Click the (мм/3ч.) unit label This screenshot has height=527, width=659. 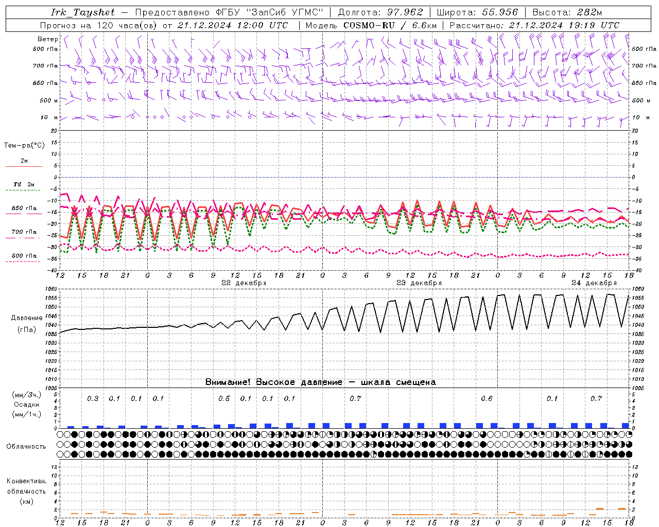click(x=26, y=395)
